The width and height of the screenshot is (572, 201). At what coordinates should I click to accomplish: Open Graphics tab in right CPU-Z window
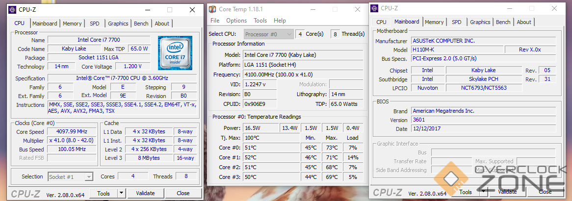pos(480,22)
